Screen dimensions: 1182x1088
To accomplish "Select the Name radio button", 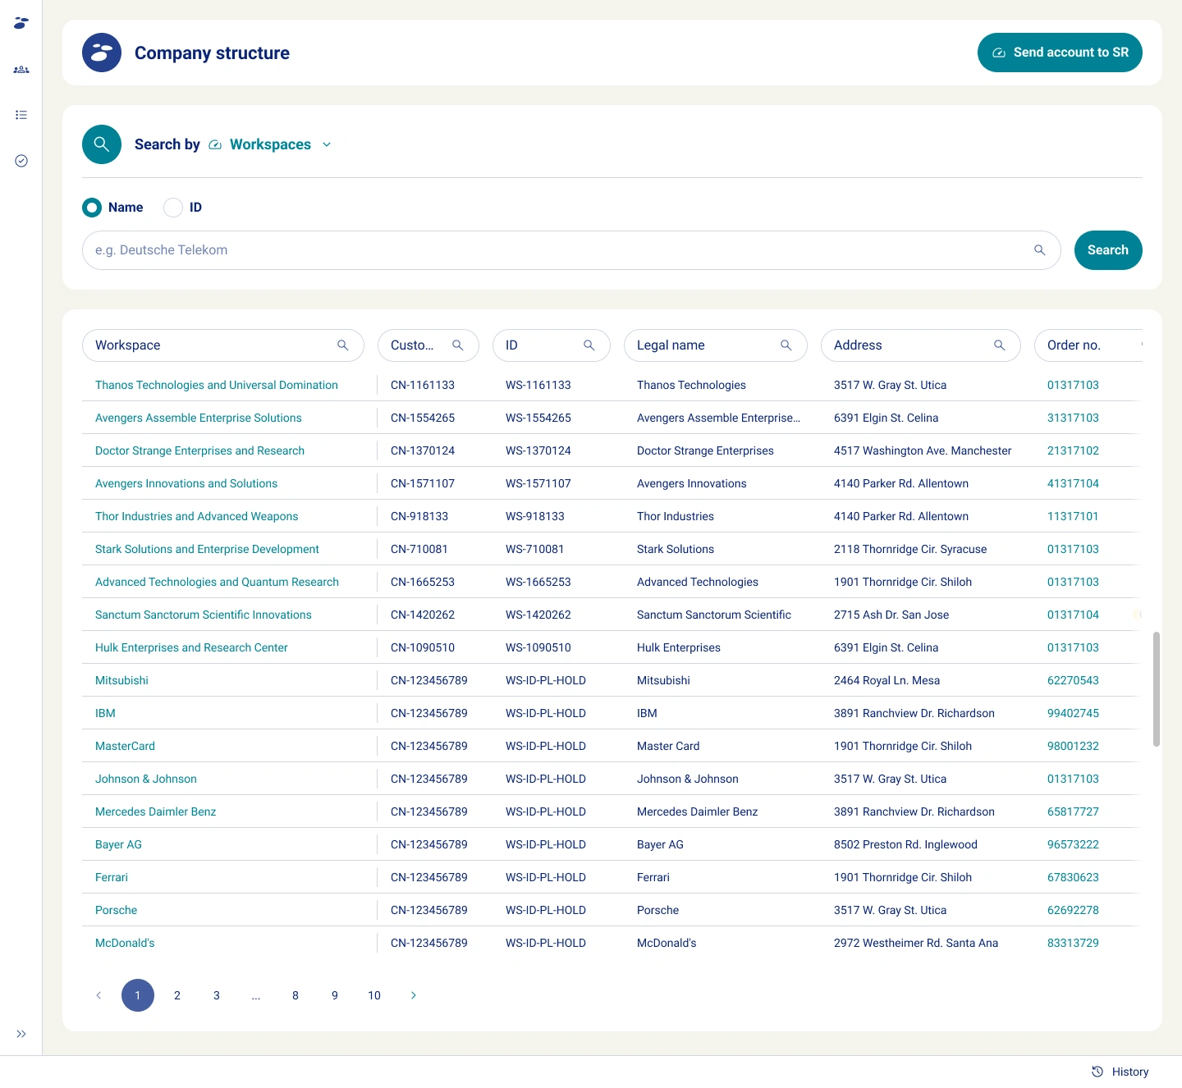I will point(92,208).
